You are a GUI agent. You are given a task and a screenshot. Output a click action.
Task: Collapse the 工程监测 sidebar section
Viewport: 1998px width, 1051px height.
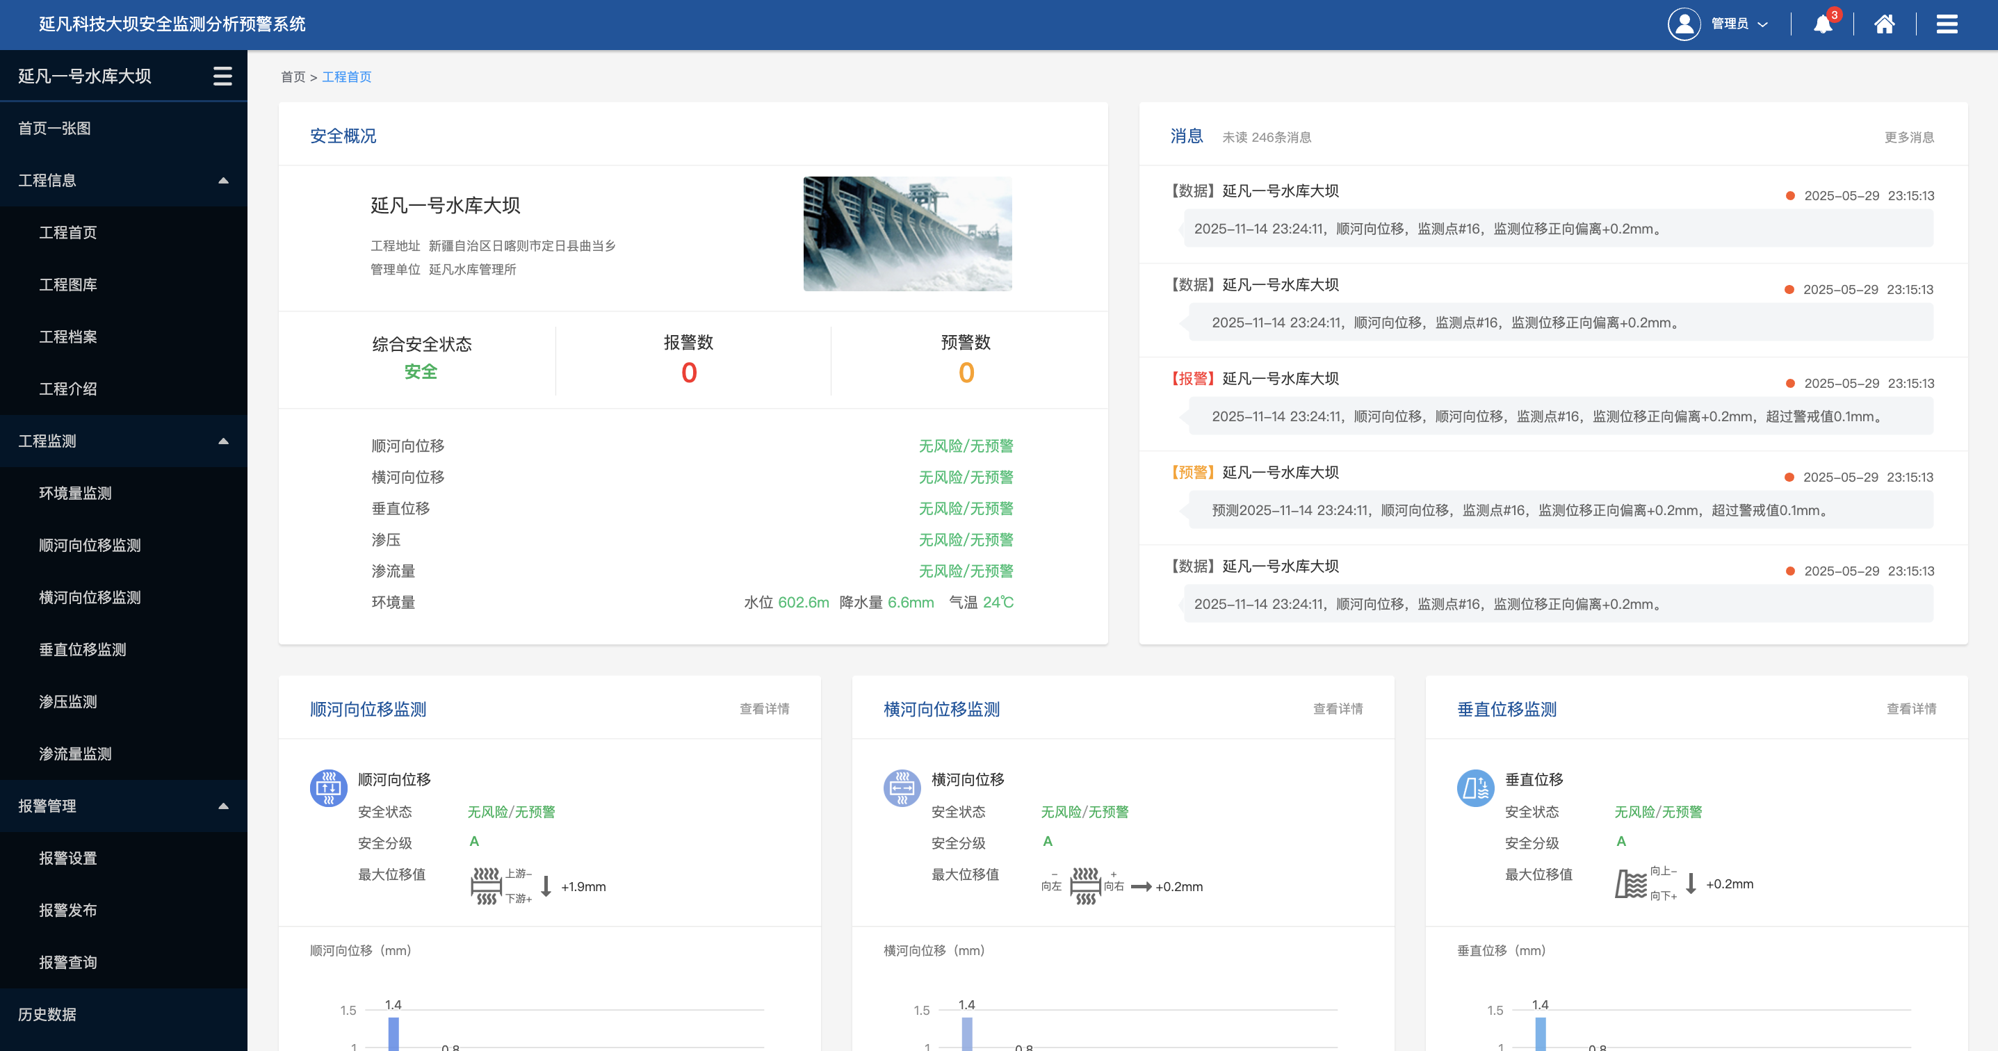[223, 441]
